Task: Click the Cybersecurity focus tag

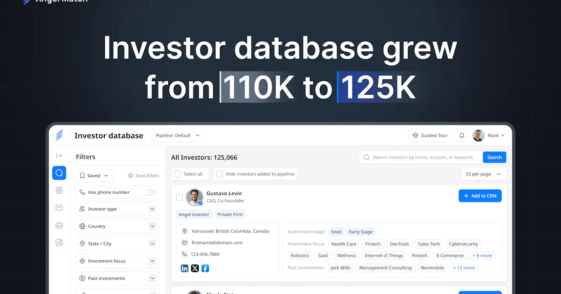Action: click(x=463, y=244)
